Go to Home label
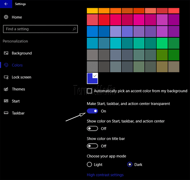 point(17,17)
